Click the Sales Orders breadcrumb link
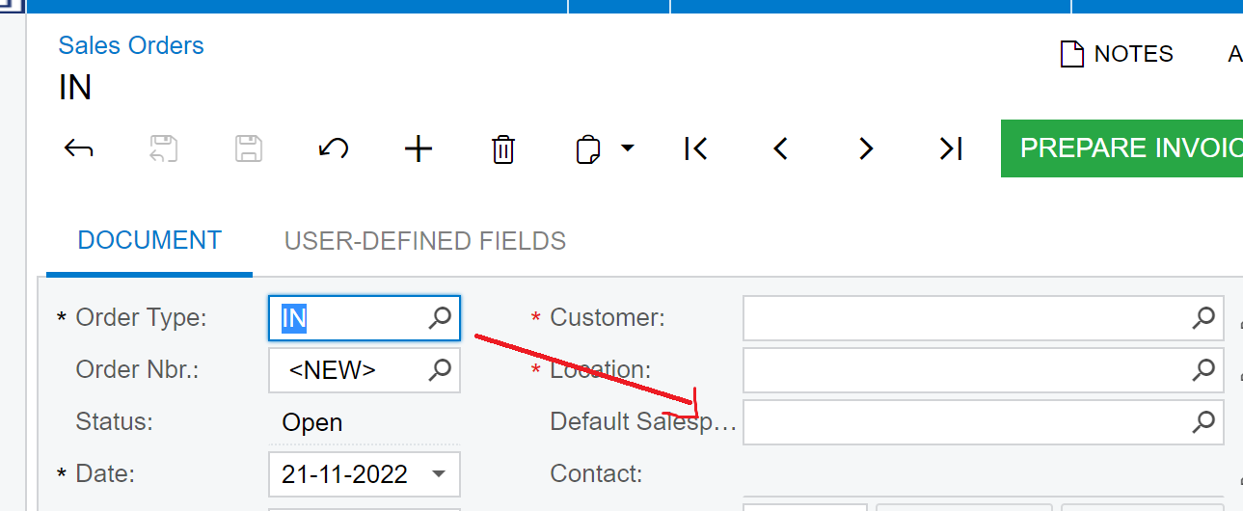 tap(131, 45)
